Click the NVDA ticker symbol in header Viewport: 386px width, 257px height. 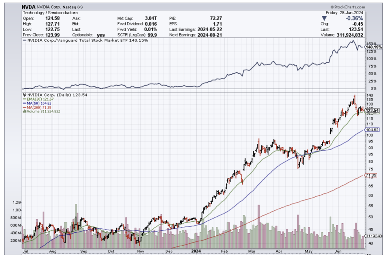28,7
